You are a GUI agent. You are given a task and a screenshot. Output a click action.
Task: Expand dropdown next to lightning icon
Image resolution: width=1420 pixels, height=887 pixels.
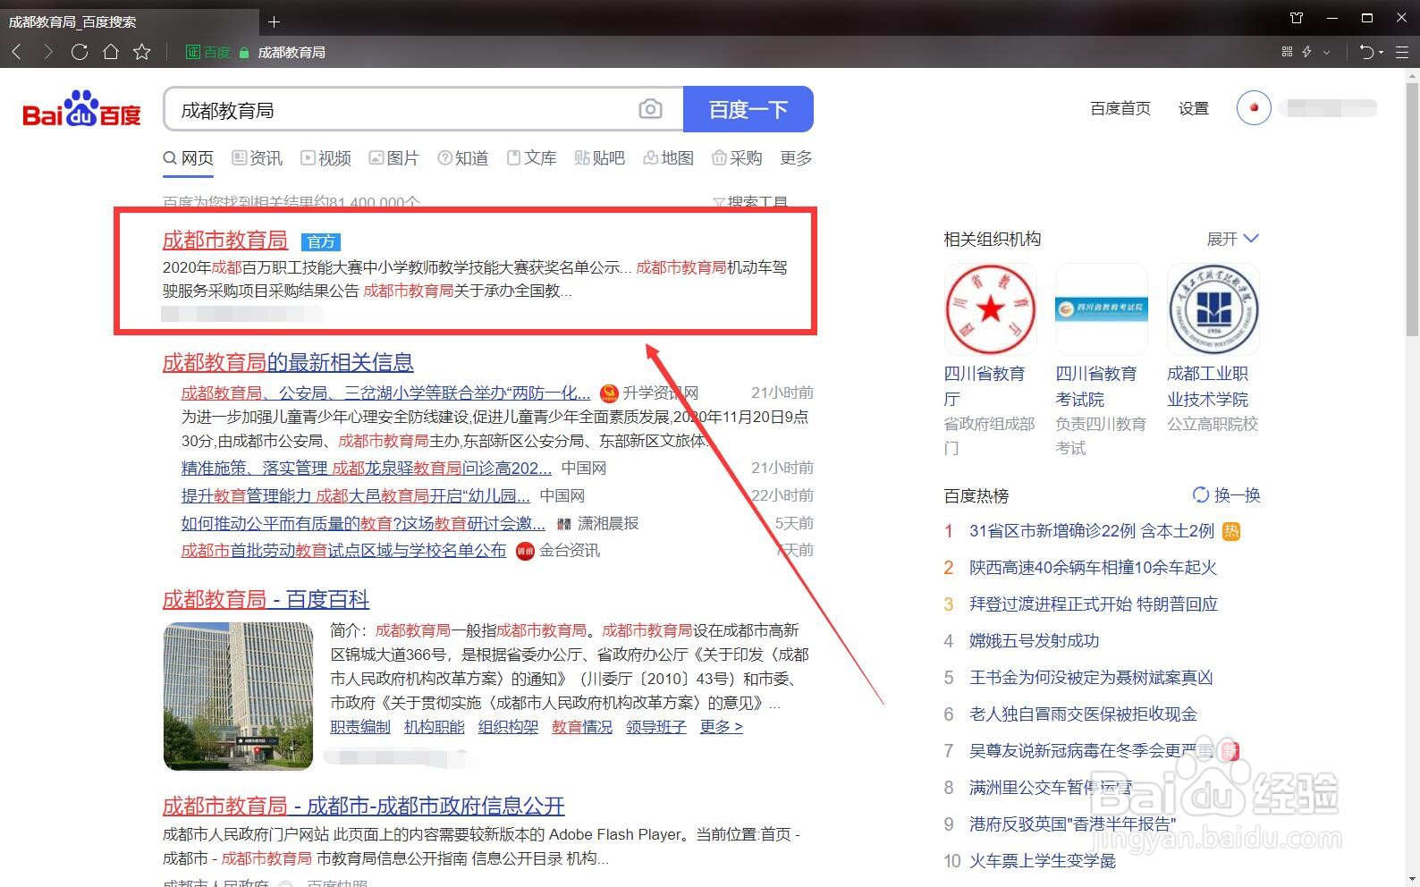pyautogui.click(x=1327, y=52)
